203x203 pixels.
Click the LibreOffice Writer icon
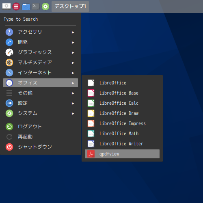(x=91, y=144)
